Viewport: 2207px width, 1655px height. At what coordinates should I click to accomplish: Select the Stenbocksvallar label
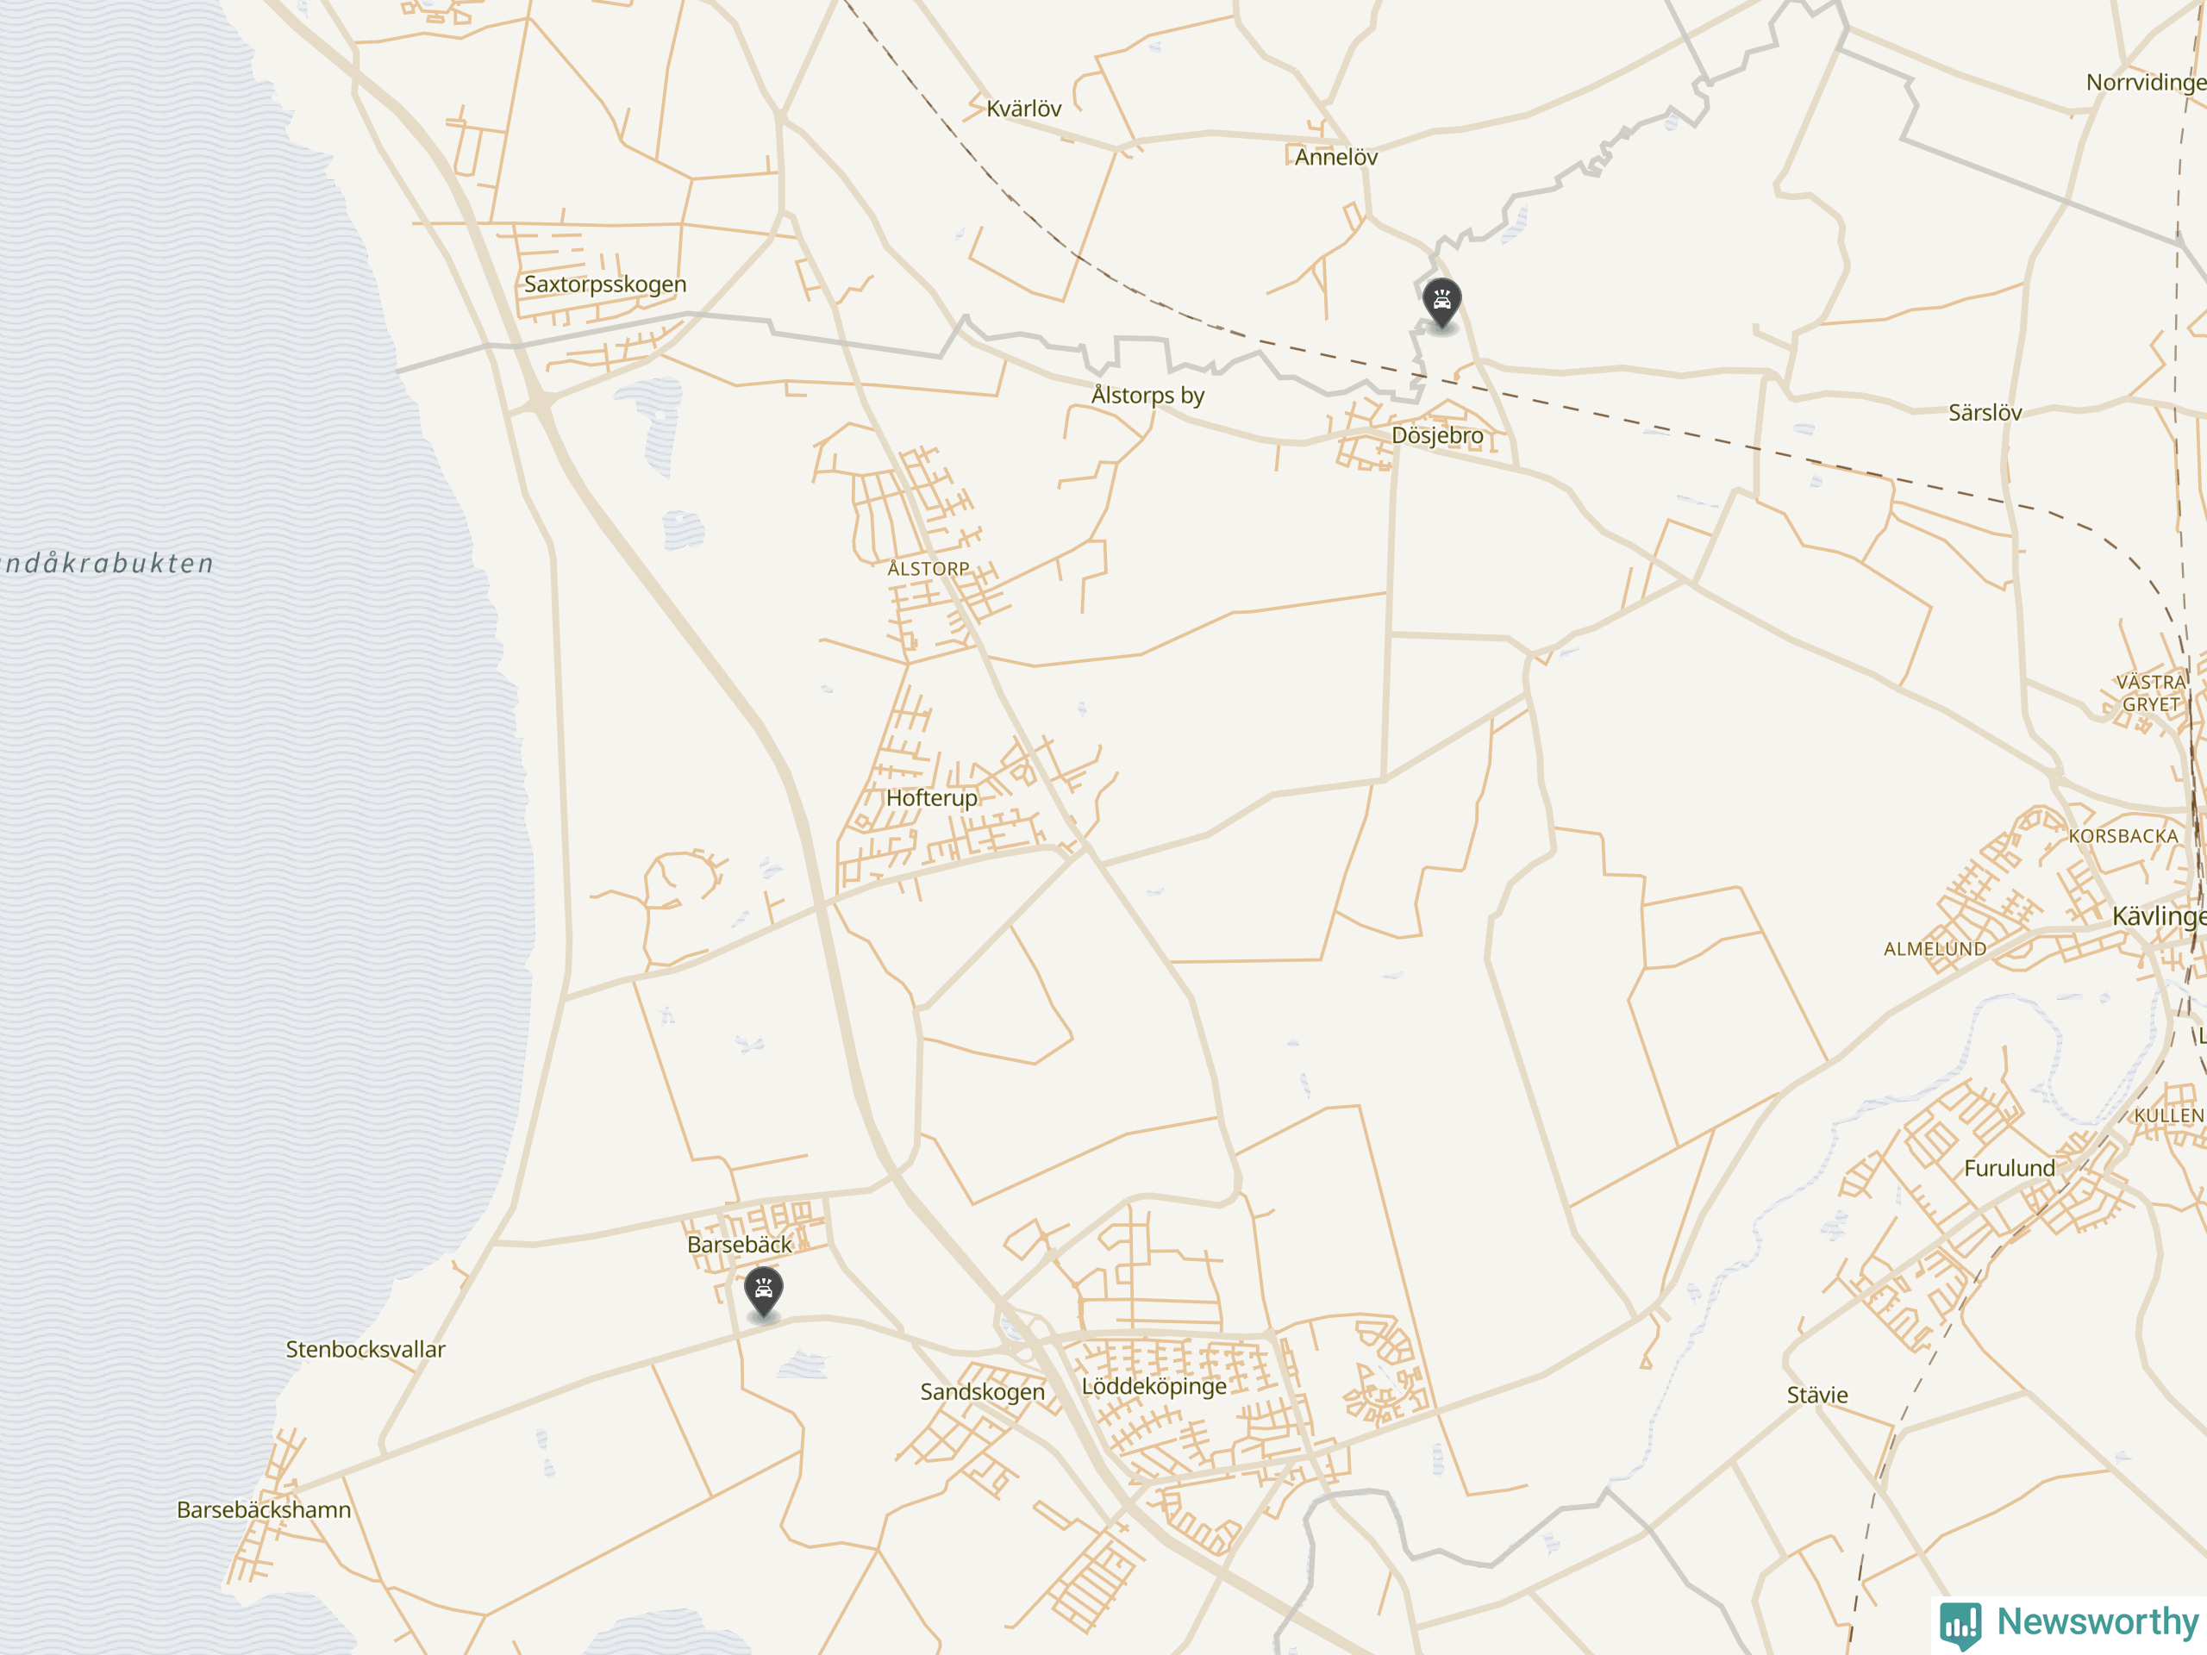coord(366,1349)
